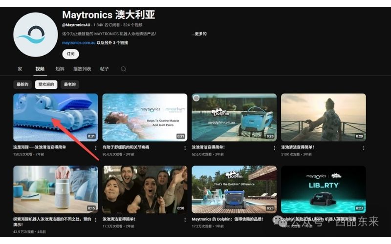Open options menu for the 17.3万次观看 video
Viewport: 391px width, 244px height.
185,220
